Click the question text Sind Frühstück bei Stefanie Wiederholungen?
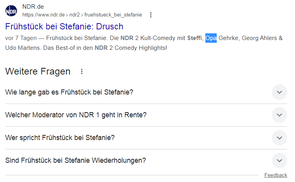 (76, 160)
